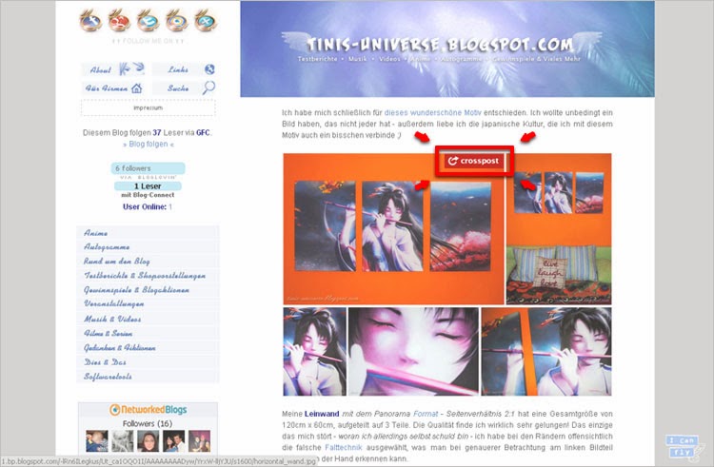Open the Falttechnik link

[344, 447]
